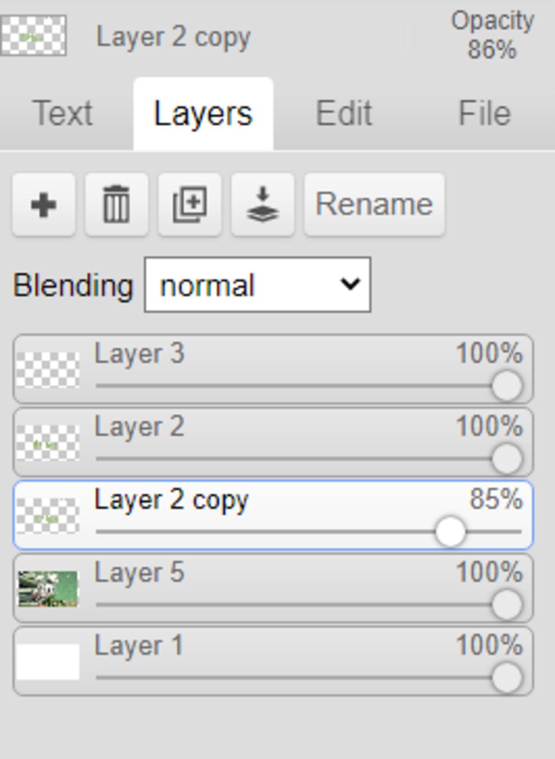Viewport: 555px width, 759px height.
Task: Click the header preview thumbnail of current layer
Action: [34, 36]
